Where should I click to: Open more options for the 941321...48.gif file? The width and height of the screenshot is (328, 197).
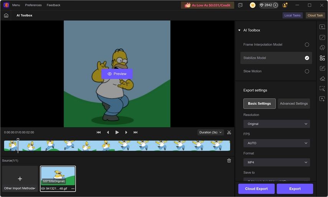click(x=73, y=189)
